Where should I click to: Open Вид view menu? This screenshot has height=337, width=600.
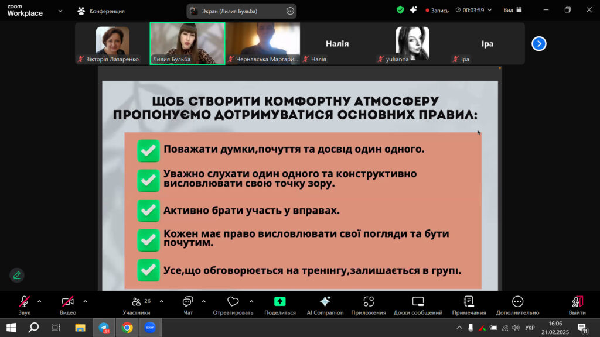pyautogui.click(x=513, y=10)
